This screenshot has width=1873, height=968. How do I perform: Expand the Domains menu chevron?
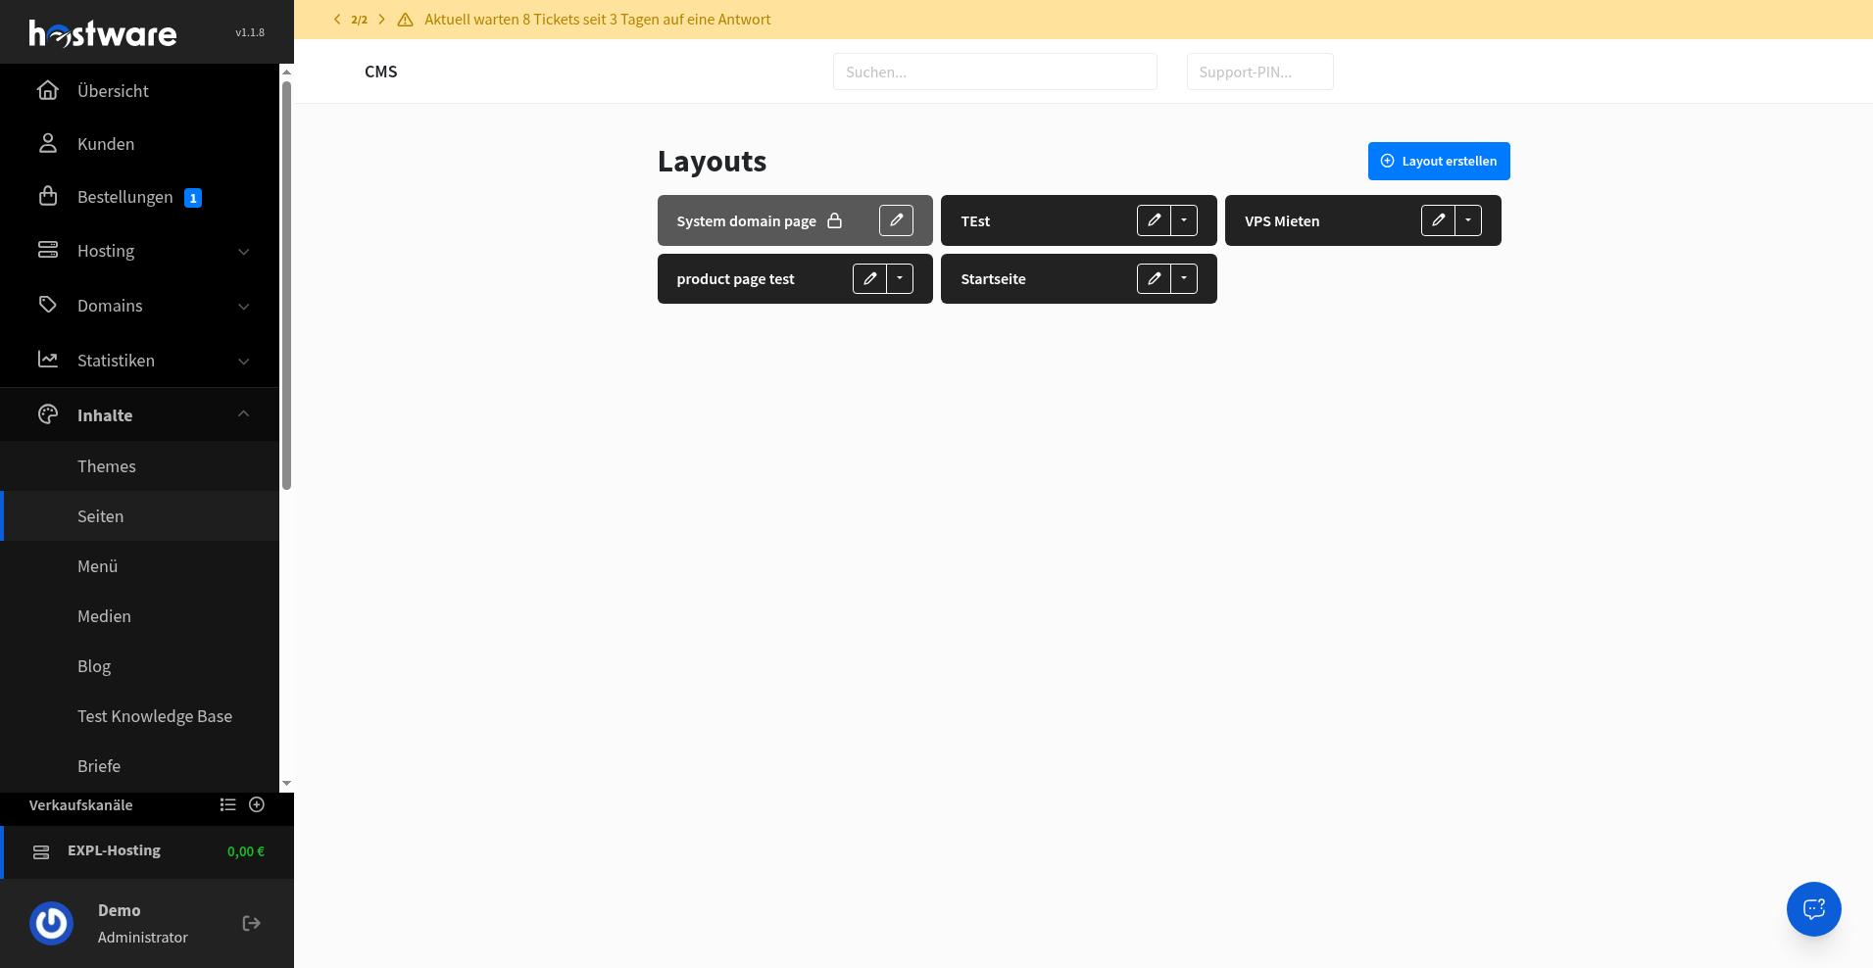click(x=243, y=307)
